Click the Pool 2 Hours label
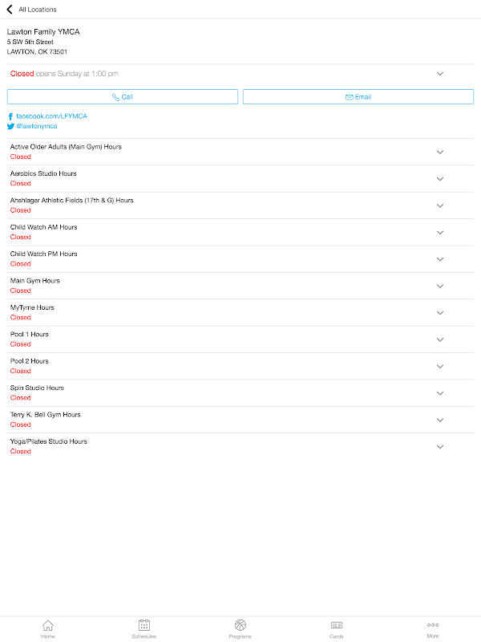This screenshot has width=481, height=642. [x=30, y=361]
